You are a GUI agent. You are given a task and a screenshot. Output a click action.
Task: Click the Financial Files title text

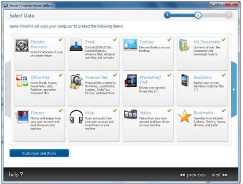[96, 78]
